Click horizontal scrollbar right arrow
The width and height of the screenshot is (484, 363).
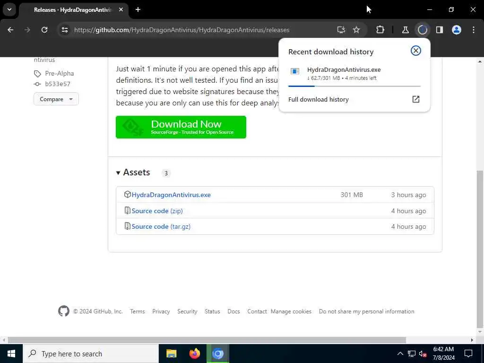pyautogui.click(x=472, y=340)
